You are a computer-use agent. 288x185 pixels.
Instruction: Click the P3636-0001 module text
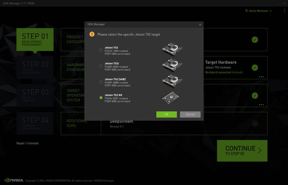pos(116,98)
